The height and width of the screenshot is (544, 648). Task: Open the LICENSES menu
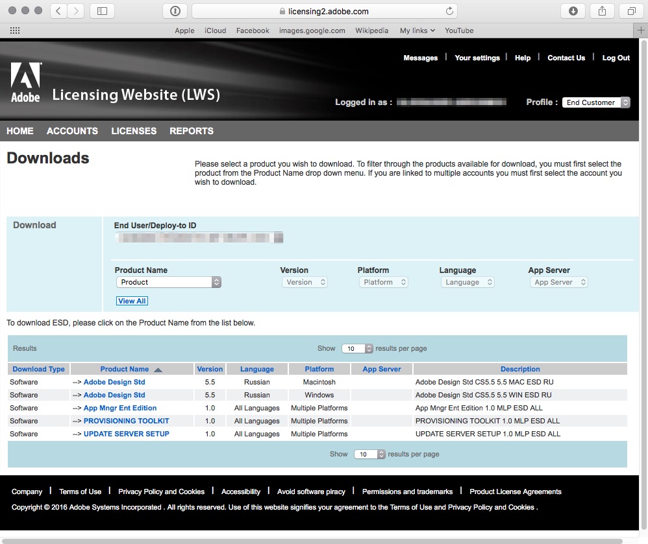(x=134, y=131)
